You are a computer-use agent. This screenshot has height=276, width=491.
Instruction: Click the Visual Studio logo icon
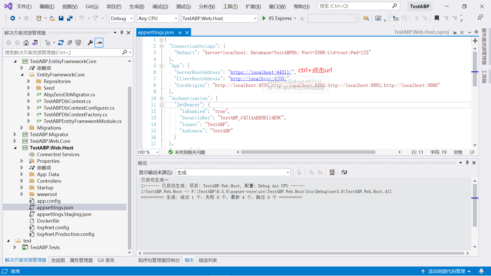(x=8, y=6)
